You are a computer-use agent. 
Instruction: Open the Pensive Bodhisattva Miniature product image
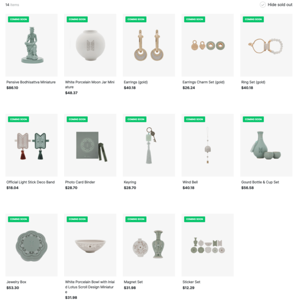click(x=32, y=45)
